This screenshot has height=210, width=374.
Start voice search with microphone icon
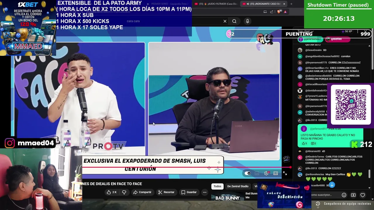coord(247,21)
